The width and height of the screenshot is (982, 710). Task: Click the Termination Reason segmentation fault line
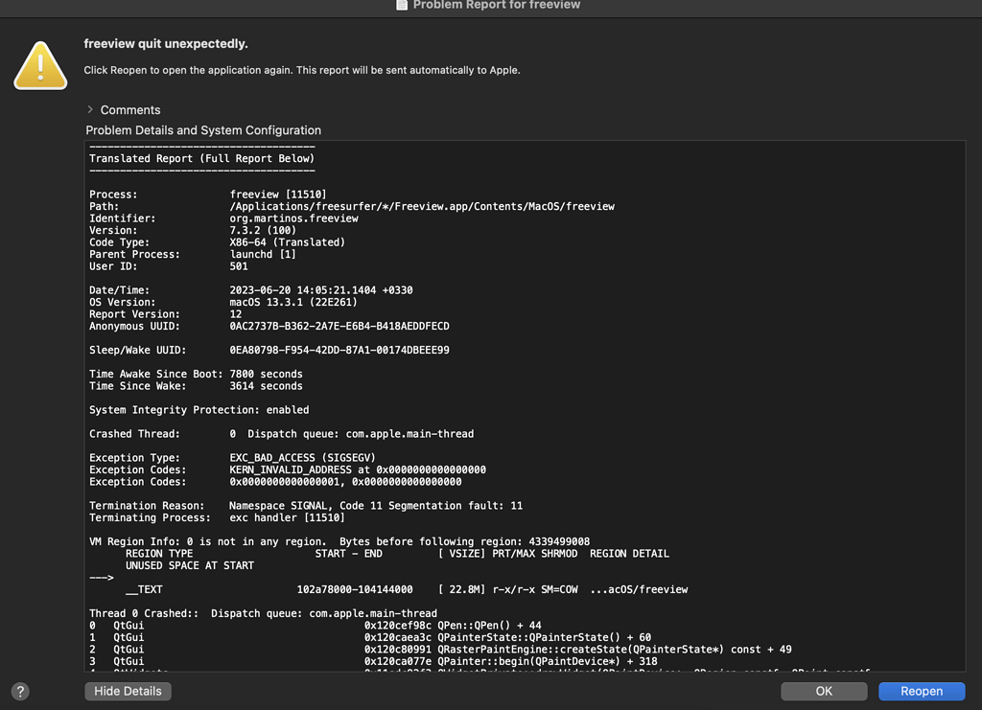[x=376, y=506]
